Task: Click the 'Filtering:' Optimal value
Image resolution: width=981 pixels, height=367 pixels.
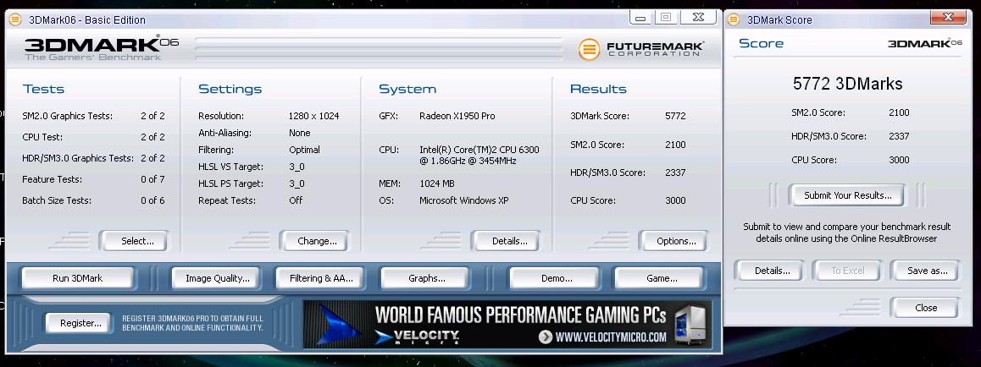Action: click(304, 150)
